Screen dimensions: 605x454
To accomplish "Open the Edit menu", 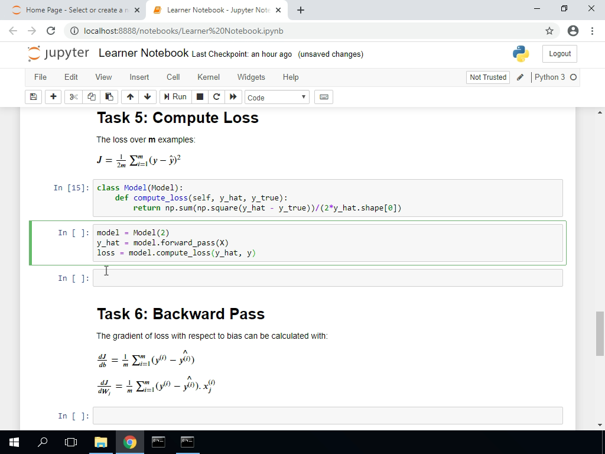I will click(71, 77).
